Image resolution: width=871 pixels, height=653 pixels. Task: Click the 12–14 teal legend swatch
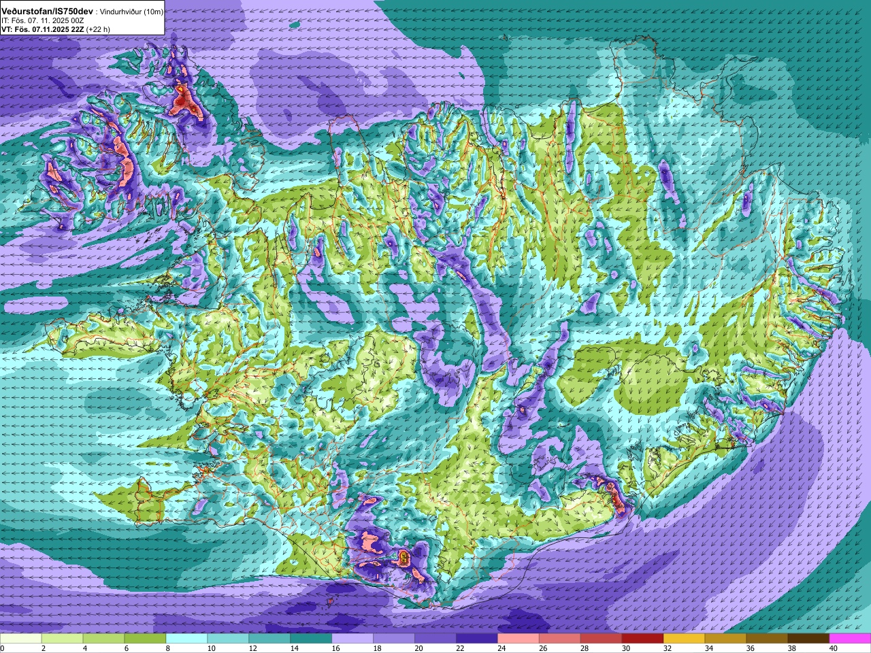point(269,639)
